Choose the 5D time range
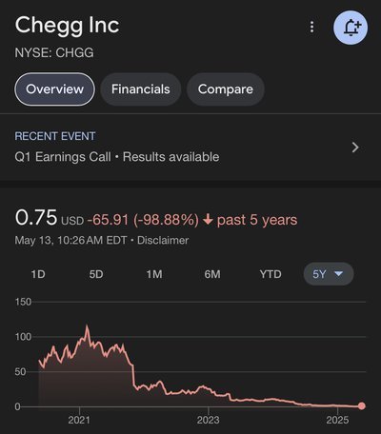Viewport: 381px width, 434px height. click(x=96, y=274)
